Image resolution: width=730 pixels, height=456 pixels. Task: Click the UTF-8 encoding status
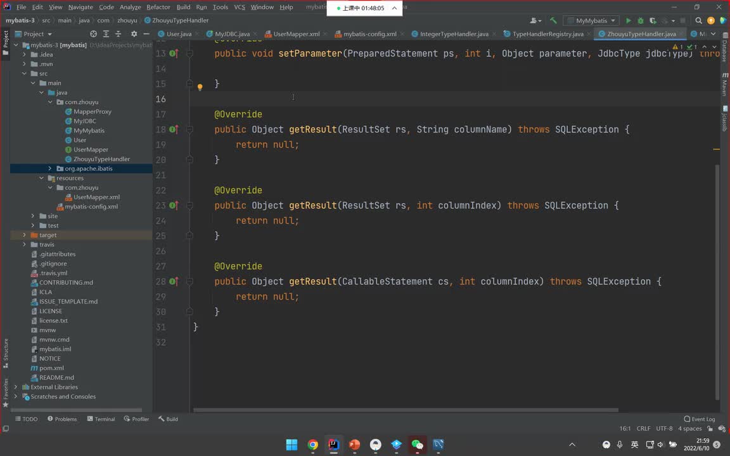pos(664,429)
